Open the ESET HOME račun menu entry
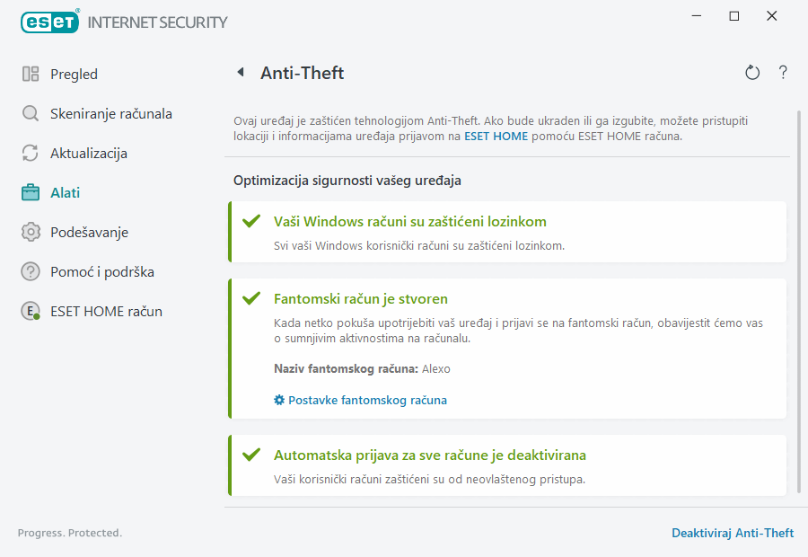This screenshot has width=808, height=557. coord(108,311)
